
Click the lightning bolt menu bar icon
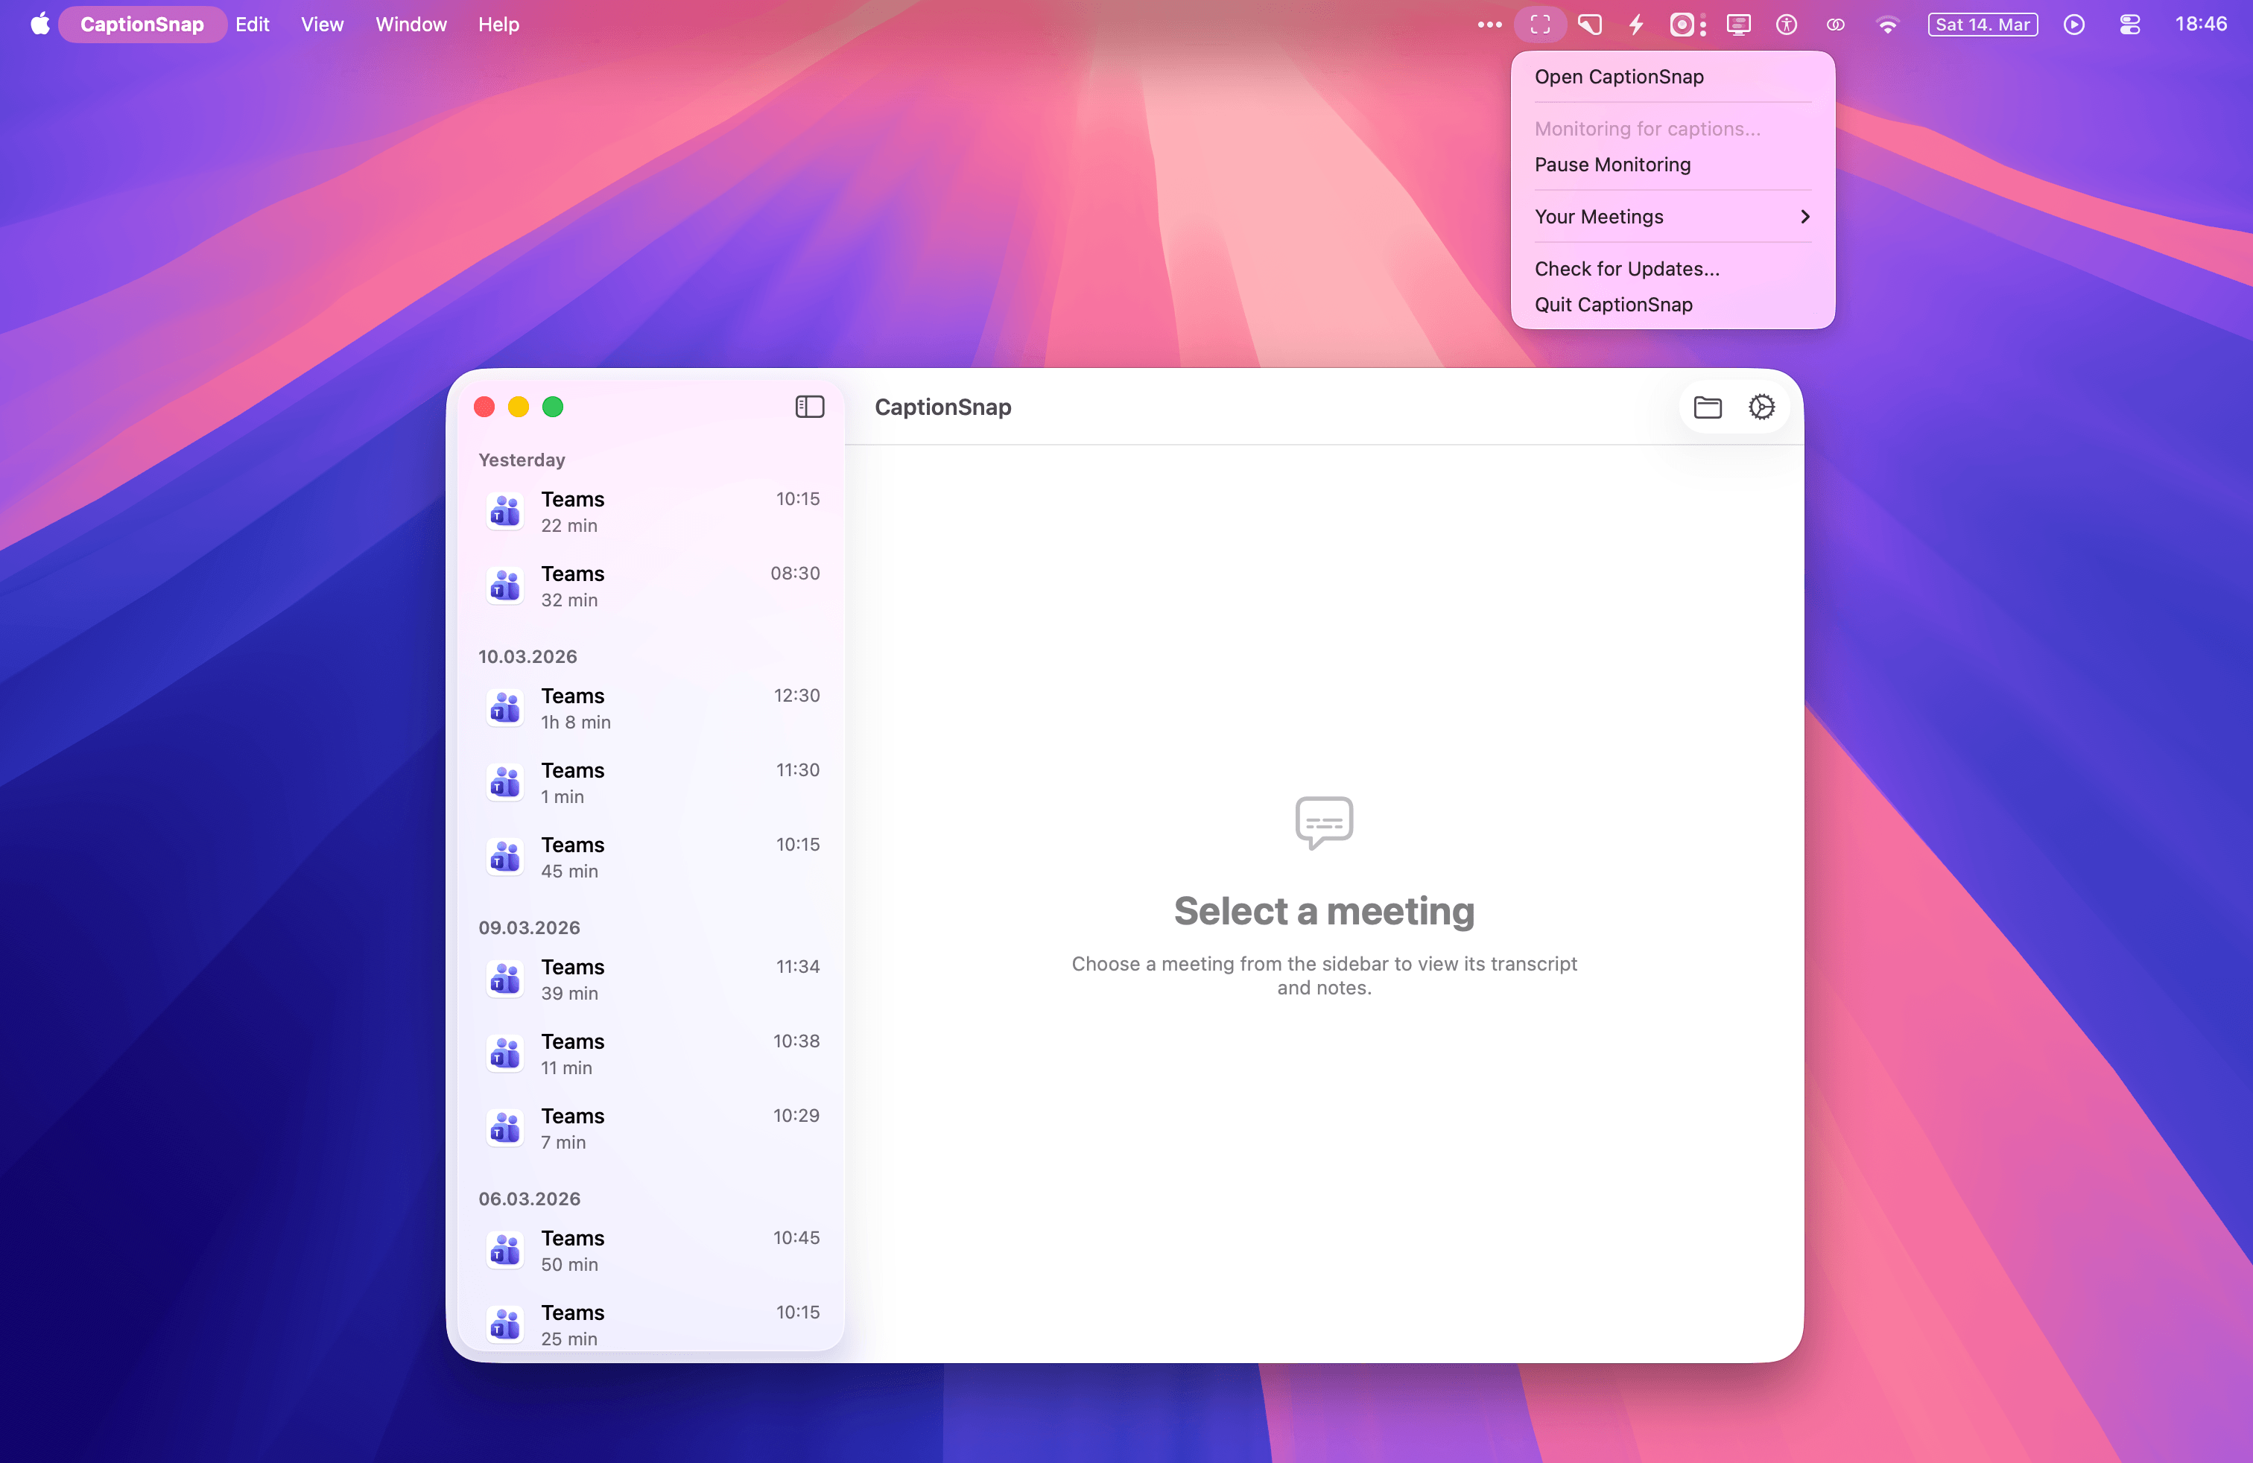click(x=1636, y=25)
